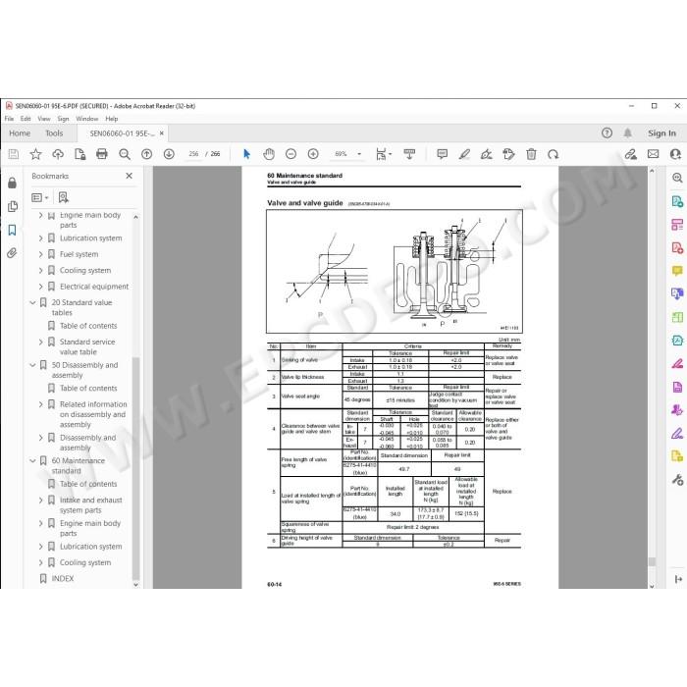Open the user account icon in toolbar
Screen dimensions: 687x687
675,154
